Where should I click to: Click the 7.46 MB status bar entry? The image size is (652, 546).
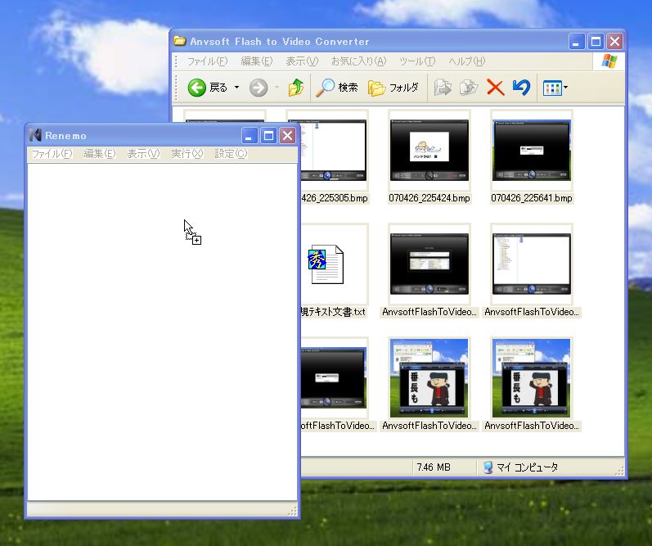(434, 467)
